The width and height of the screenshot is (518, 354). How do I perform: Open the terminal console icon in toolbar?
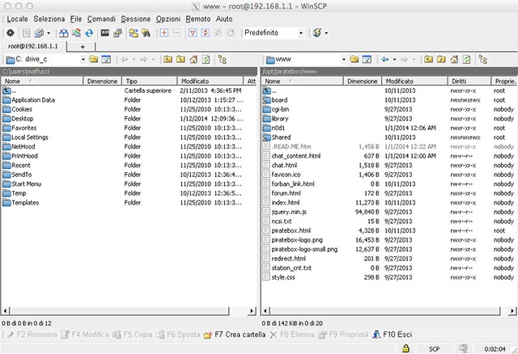(x=105, y=33)
